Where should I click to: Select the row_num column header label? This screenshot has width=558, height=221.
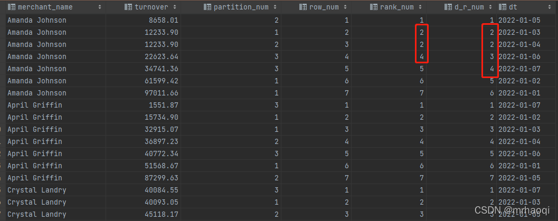click(324, 7)
